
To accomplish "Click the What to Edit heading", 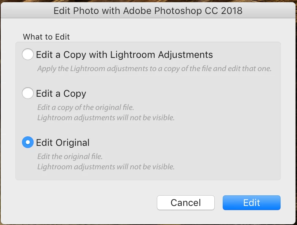I will [46, 37].
